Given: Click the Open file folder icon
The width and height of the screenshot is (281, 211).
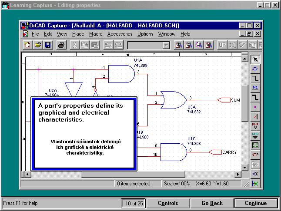Looking at the screenshot, I should click(38, 45).
